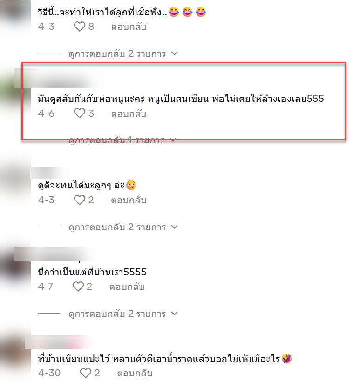Reply to the 'ดูดิจะทนได้มะลูกๆ' comment
This screenshot has height=381, width=360.
click(x=129, y=200)
